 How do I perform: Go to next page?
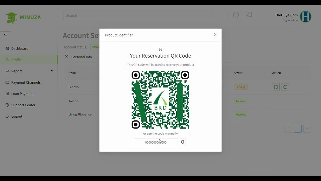(307, 129)
